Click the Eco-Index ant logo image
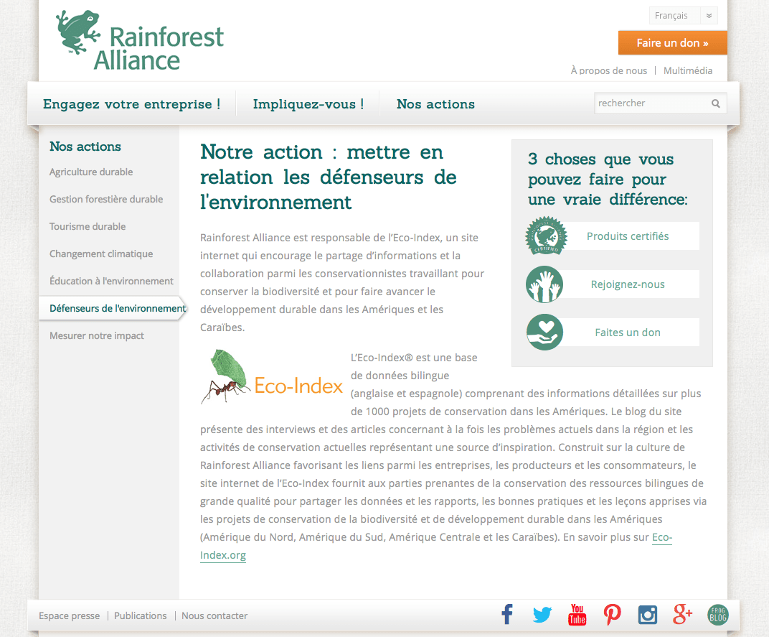Image resolution: width=769 pixels, height=637 pixels. point(272,377)
